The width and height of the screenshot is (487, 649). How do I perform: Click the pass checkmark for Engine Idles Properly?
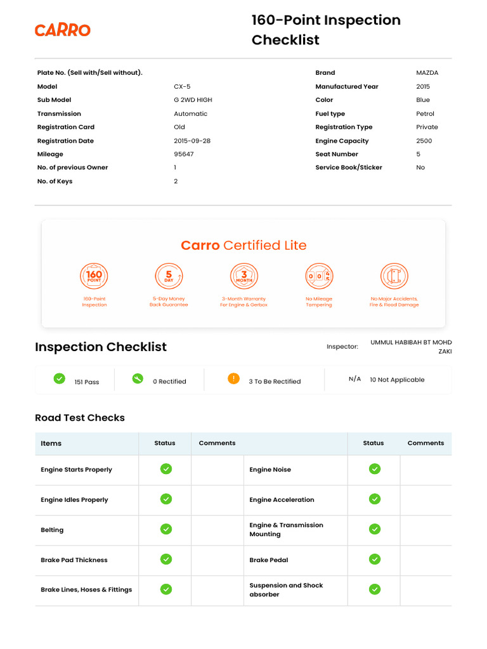click(166, 499)
